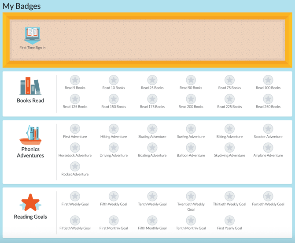The width and height of the screenshot is (295, 243).
Task: Click the Books Read bookshelf icon
Action: tap(30, 86)
